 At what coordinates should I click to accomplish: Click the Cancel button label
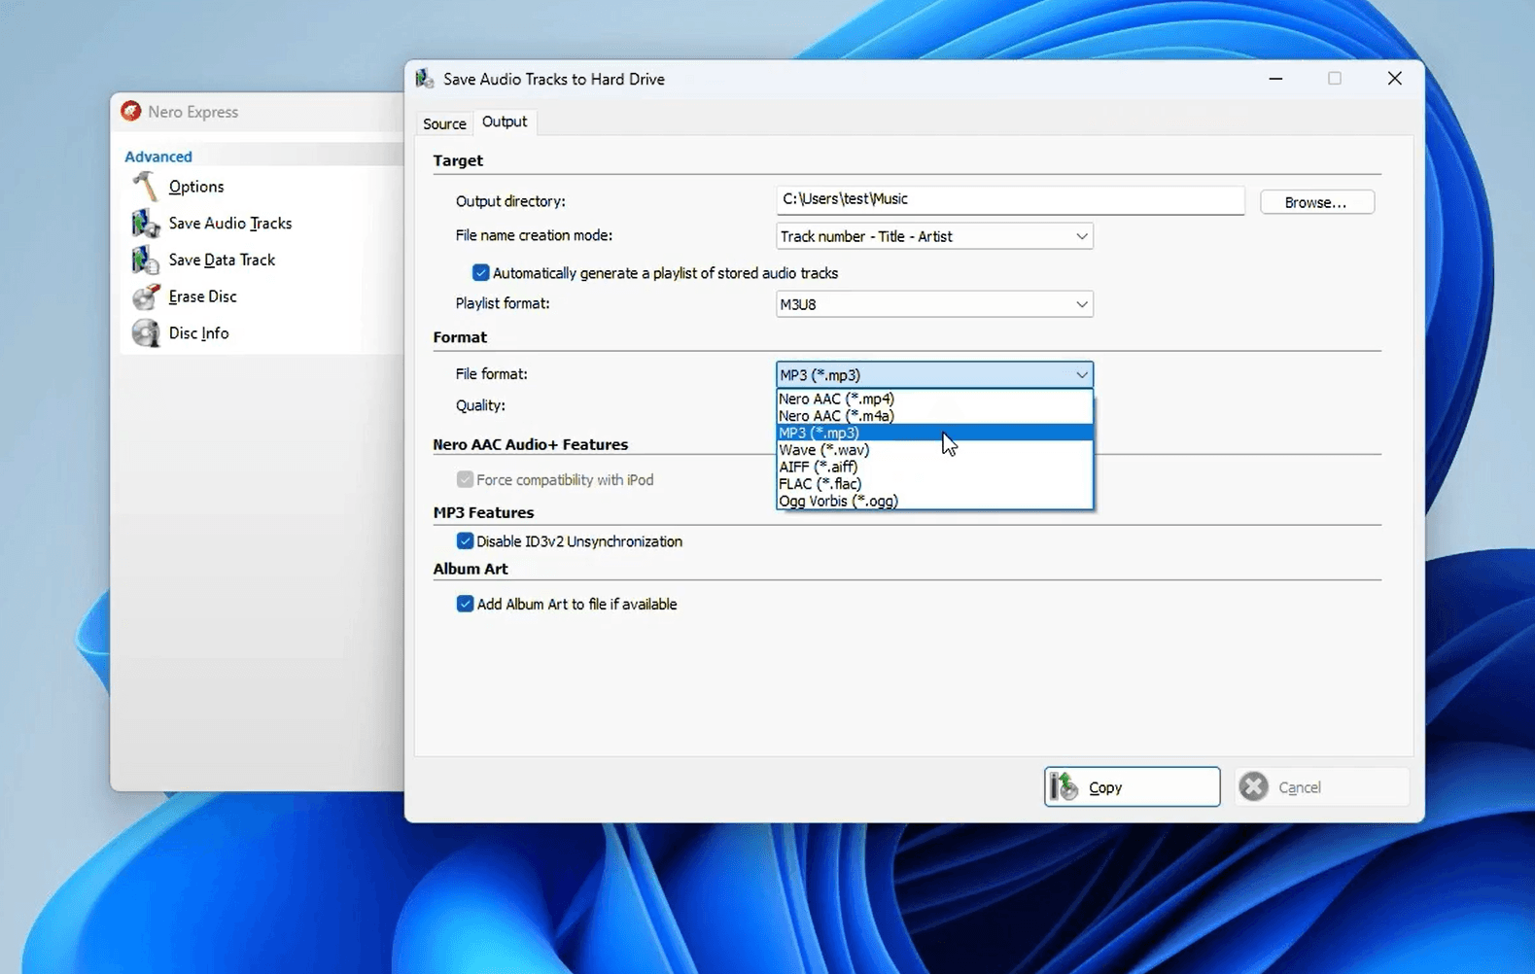click(1299, 787)
